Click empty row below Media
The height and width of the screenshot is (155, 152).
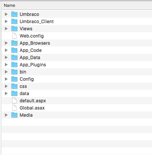(77, 122)
